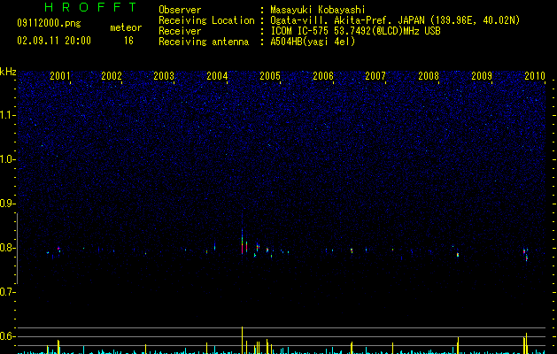Click the 1.1 kHz axis label
This screenshot has height=354, width=557.
(7, 115)
